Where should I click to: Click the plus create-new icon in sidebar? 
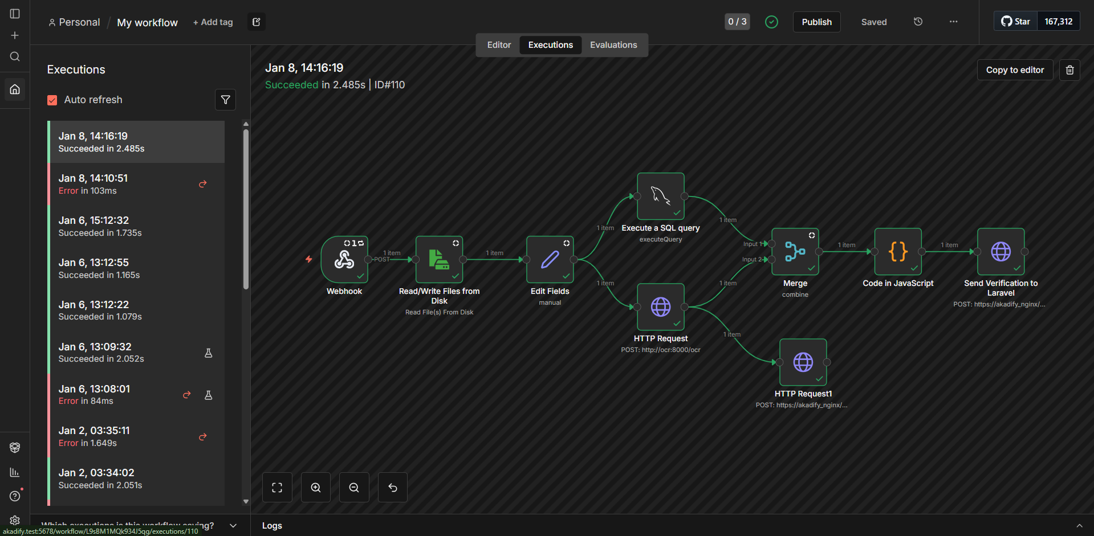15,35
